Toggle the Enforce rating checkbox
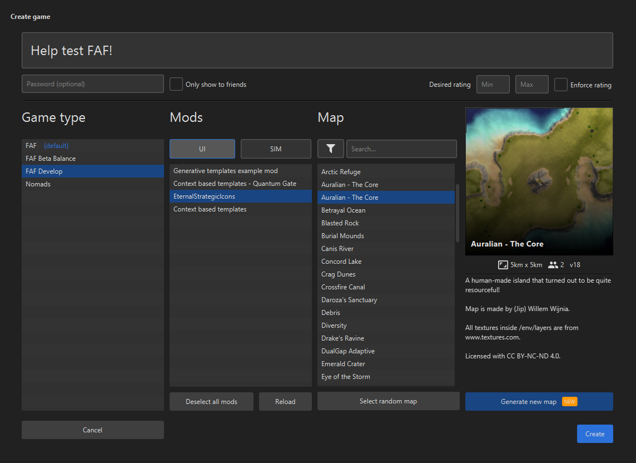This screenshot has height=463, width=636. coord(560,85)
